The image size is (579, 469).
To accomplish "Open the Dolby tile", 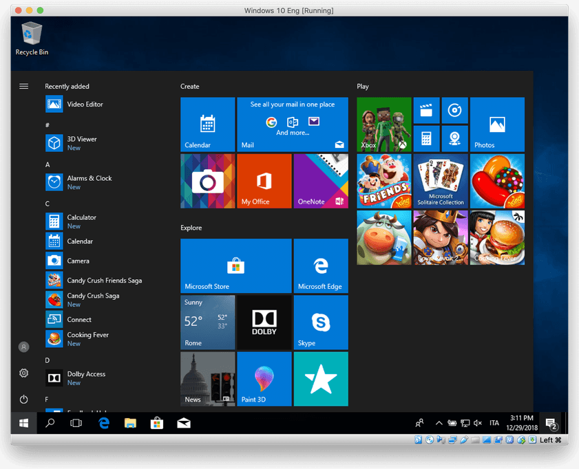I will [x=264, y=323].
